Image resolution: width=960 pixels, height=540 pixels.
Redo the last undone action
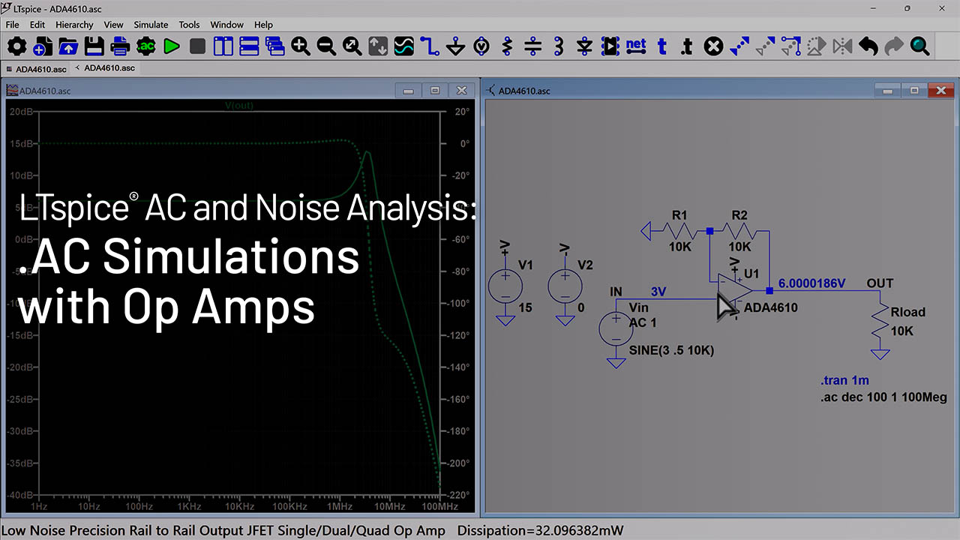[x=894, y=46]
